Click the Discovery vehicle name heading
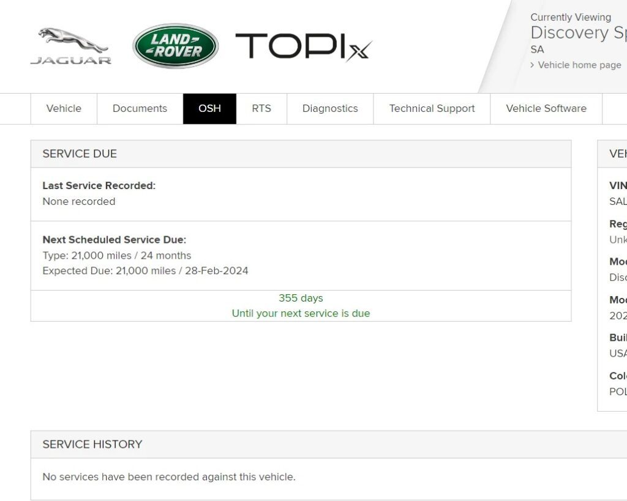The image size is (627, 501). 579,33
